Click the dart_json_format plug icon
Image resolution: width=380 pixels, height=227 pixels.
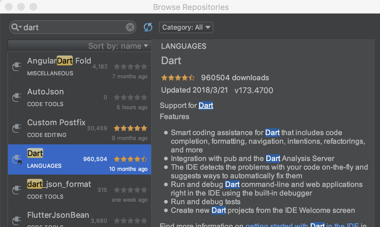tap(17, 190)
